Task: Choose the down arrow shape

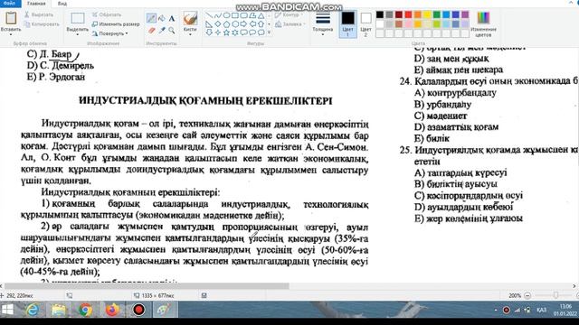Action: (x=209, y=32)
